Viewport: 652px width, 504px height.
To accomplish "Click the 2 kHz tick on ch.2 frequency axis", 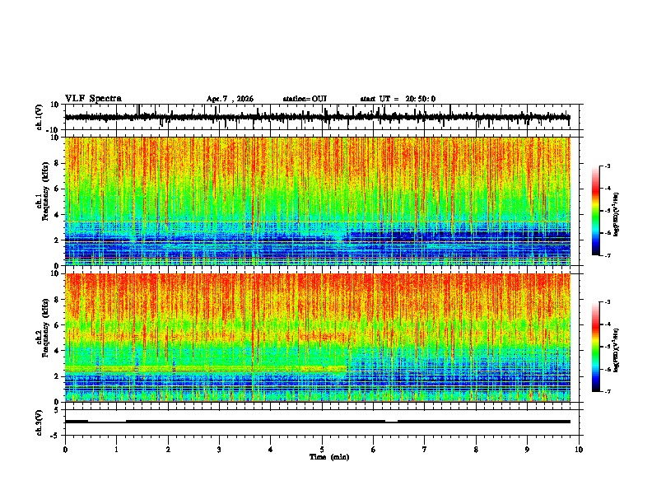I will [57, 376].
